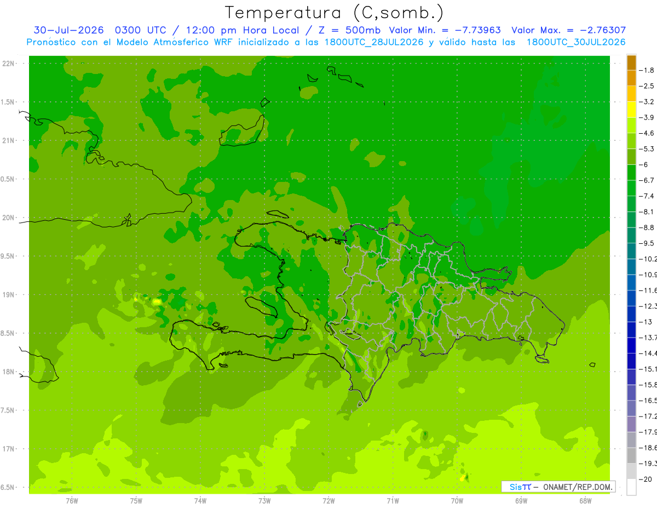Click the "-9.5" colorbar value

coord(647,243)
